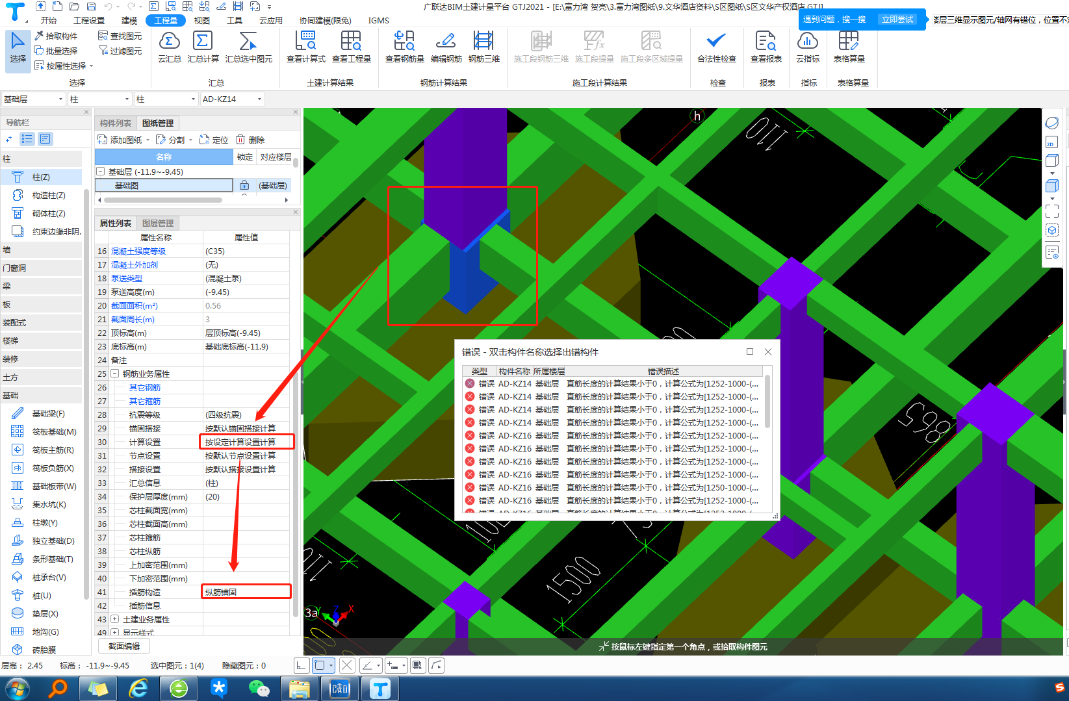This screenshot has height=701, width=1069.
Task: Open the Windows Start button
Action: [17, 687]
